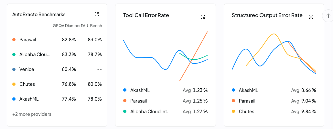Open the Venice provider row
The height and width of the screenshot is (129, 333).
pos(57,69)
